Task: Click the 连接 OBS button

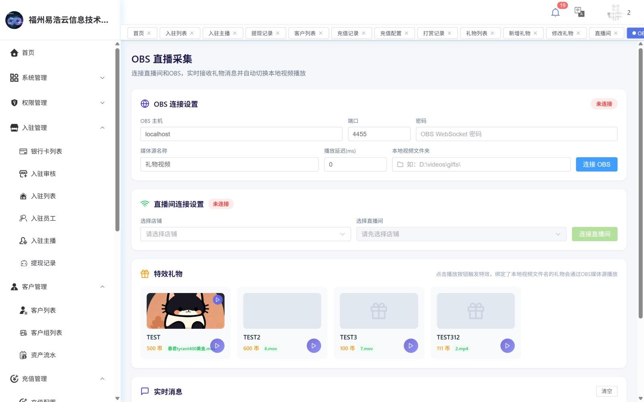Action: (597, 164)
